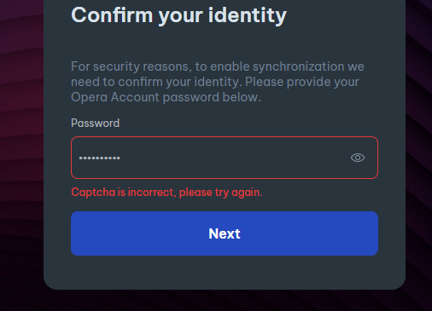Click the "Confirm your identity" heading
432x311 pixels.
click(178, 15)
